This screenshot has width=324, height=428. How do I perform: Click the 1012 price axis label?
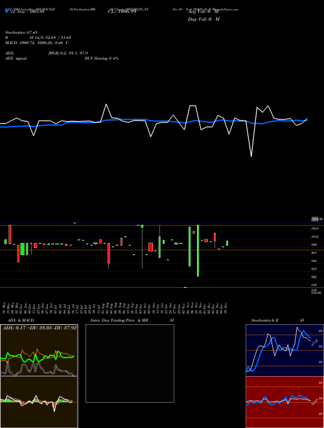(315, 237)
